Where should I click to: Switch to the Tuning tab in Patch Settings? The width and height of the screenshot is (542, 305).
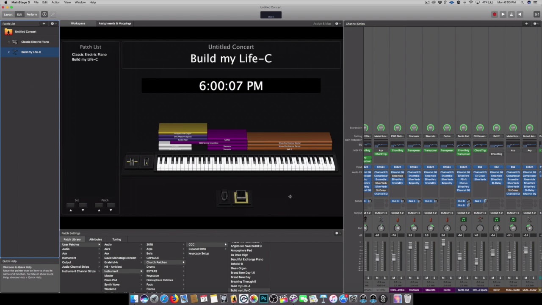point(116,240)
